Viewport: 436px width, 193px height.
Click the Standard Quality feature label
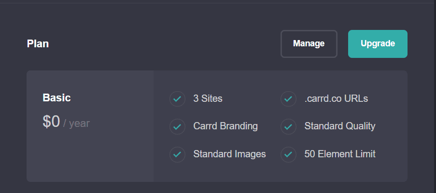(x=339, y=126)
